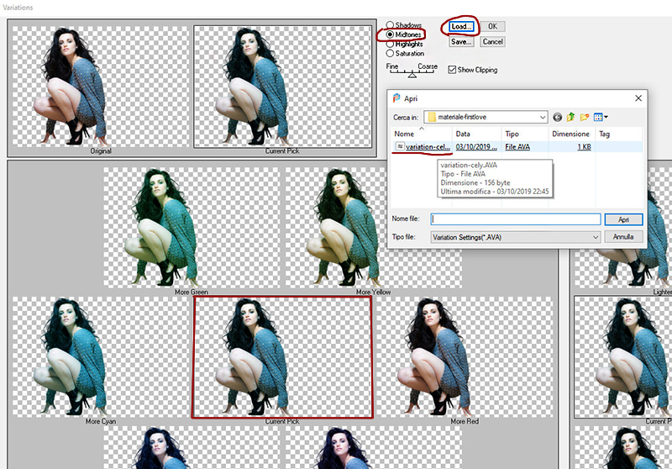Click the More Cyan thumbnail

100,356
